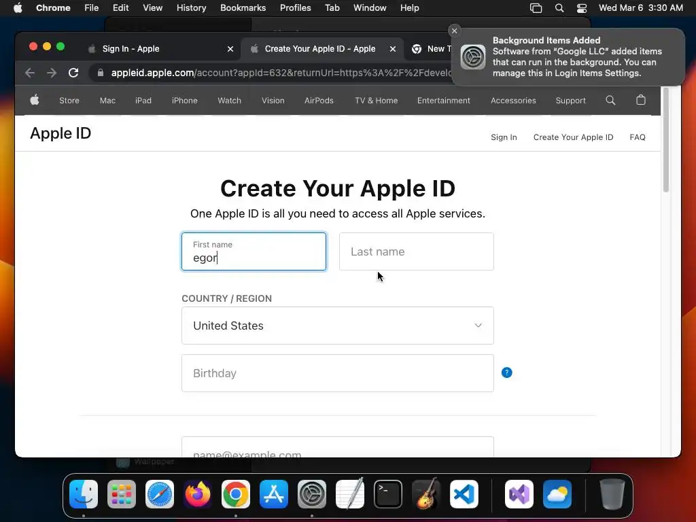Viewport: 696px width, 522px height.
Task: Click the Apple logo in site navigation
Action: click(x=35, y=101)
